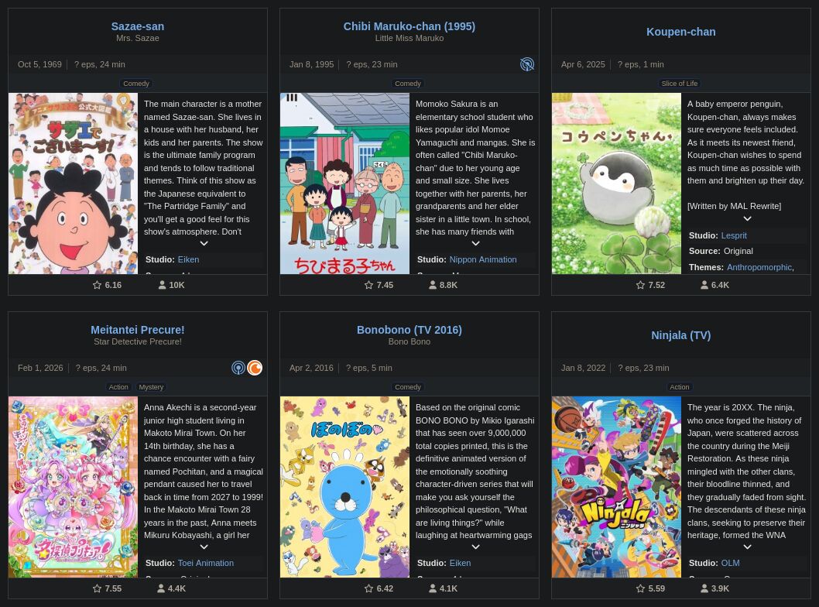Select the Mystery genre tag on Precure
This screenshot has height=607, width=819.
coord(151,387)
